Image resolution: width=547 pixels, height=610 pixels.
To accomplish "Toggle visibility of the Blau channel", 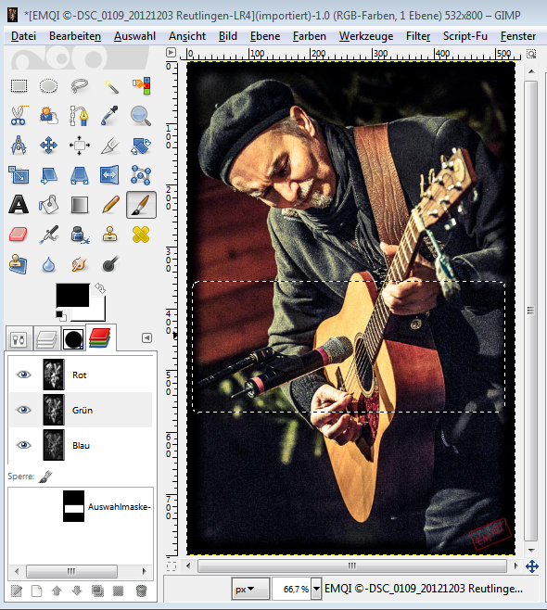I will coord(24,445).
